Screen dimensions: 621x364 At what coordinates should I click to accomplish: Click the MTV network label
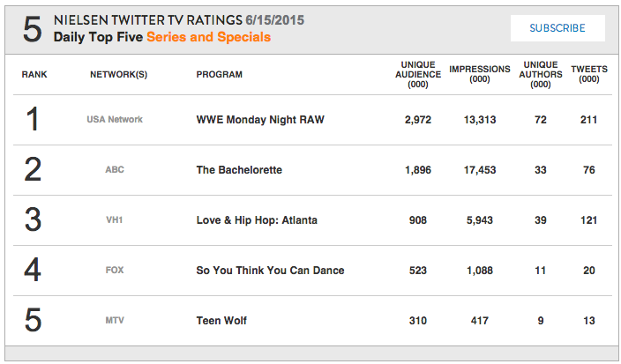(x=115, y=321)
